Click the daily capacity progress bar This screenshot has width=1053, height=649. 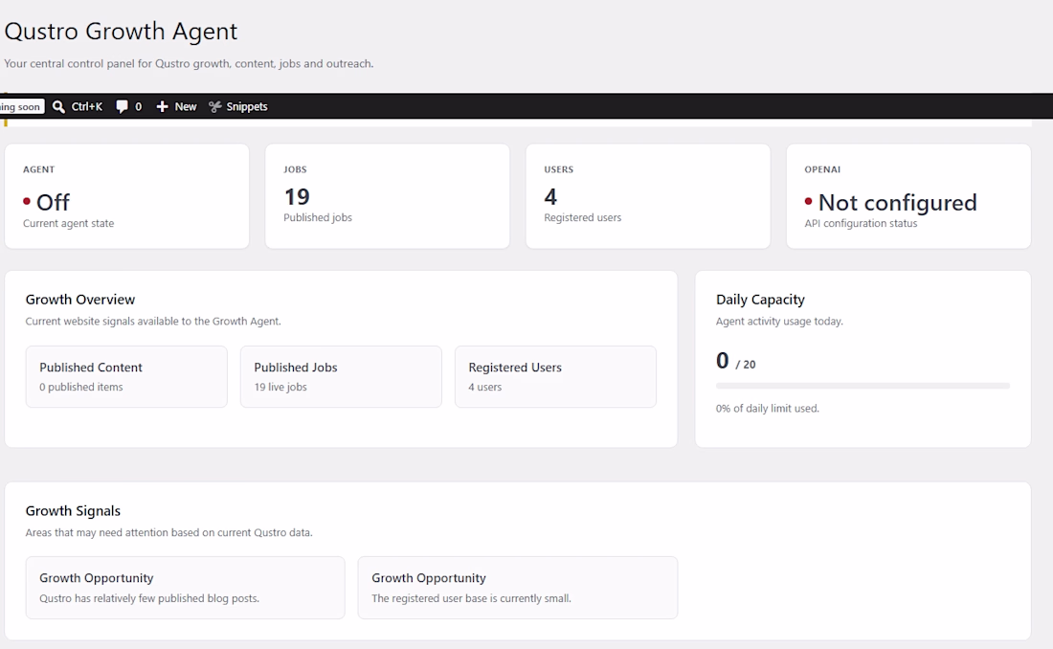pos(863,386)
